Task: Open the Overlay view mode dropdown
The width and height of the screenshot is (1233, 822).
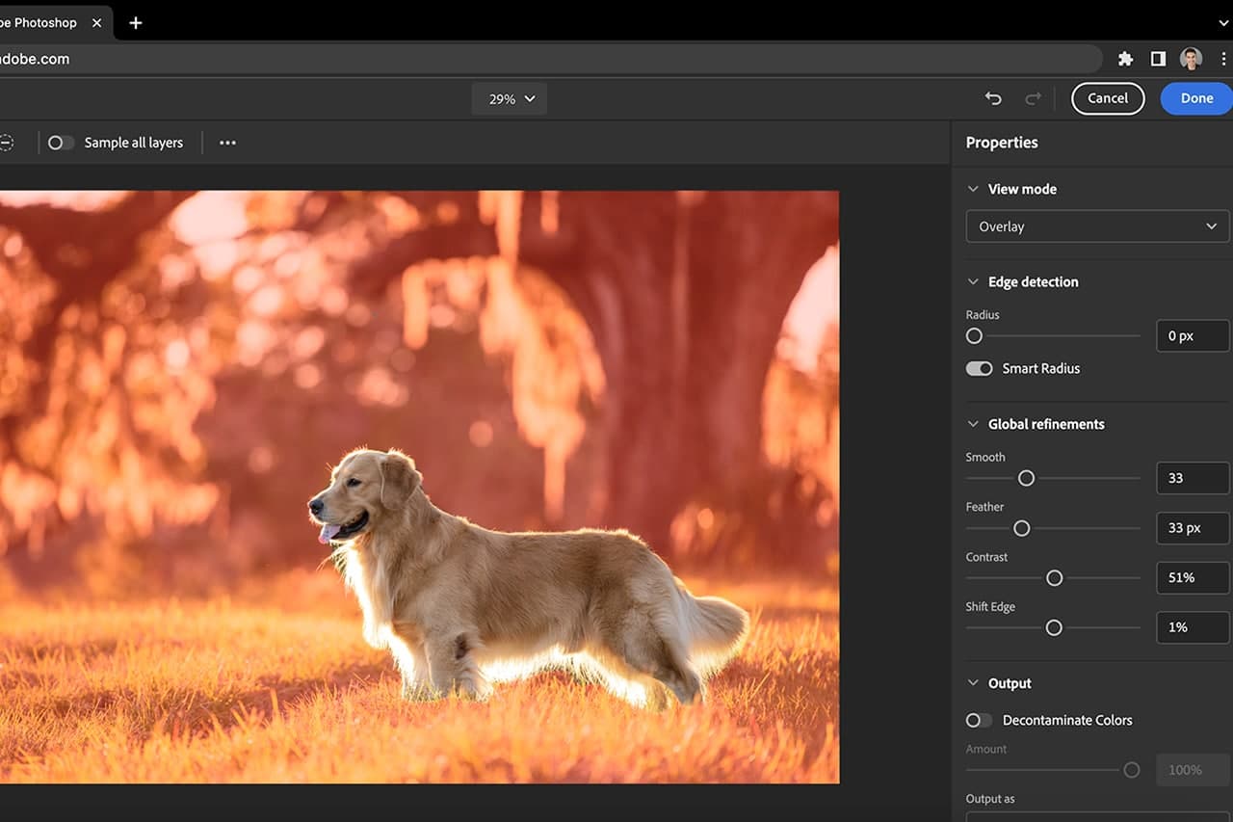Action: pos(1097,226)
